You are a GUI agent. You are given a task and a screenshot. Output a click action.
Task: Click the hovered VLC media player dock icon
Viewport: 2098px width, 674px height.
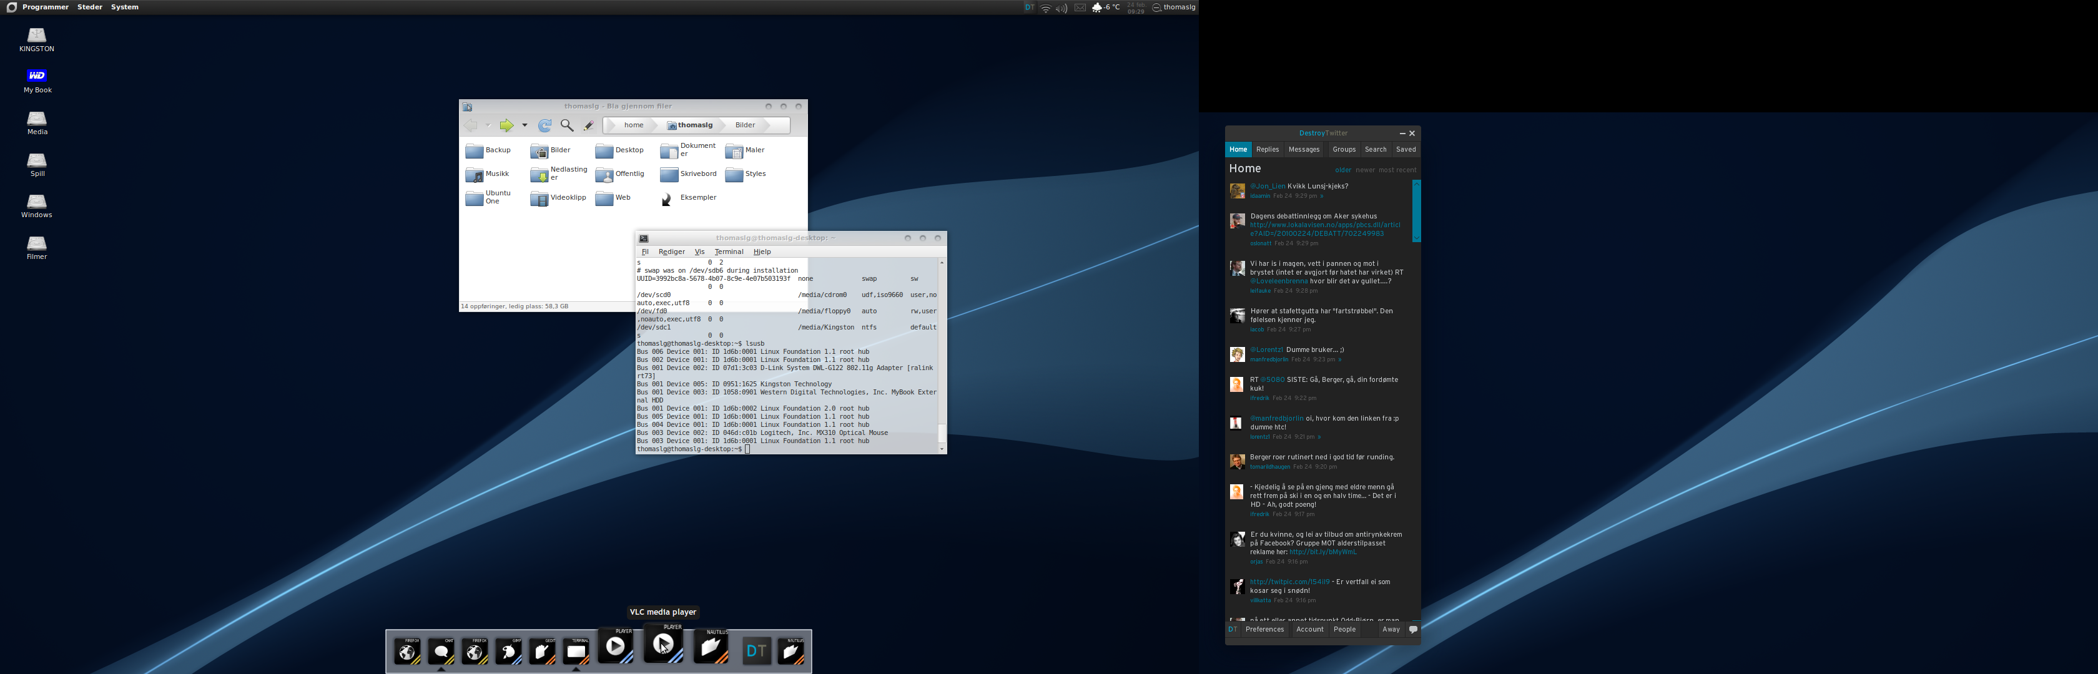(x=664, y=644)
